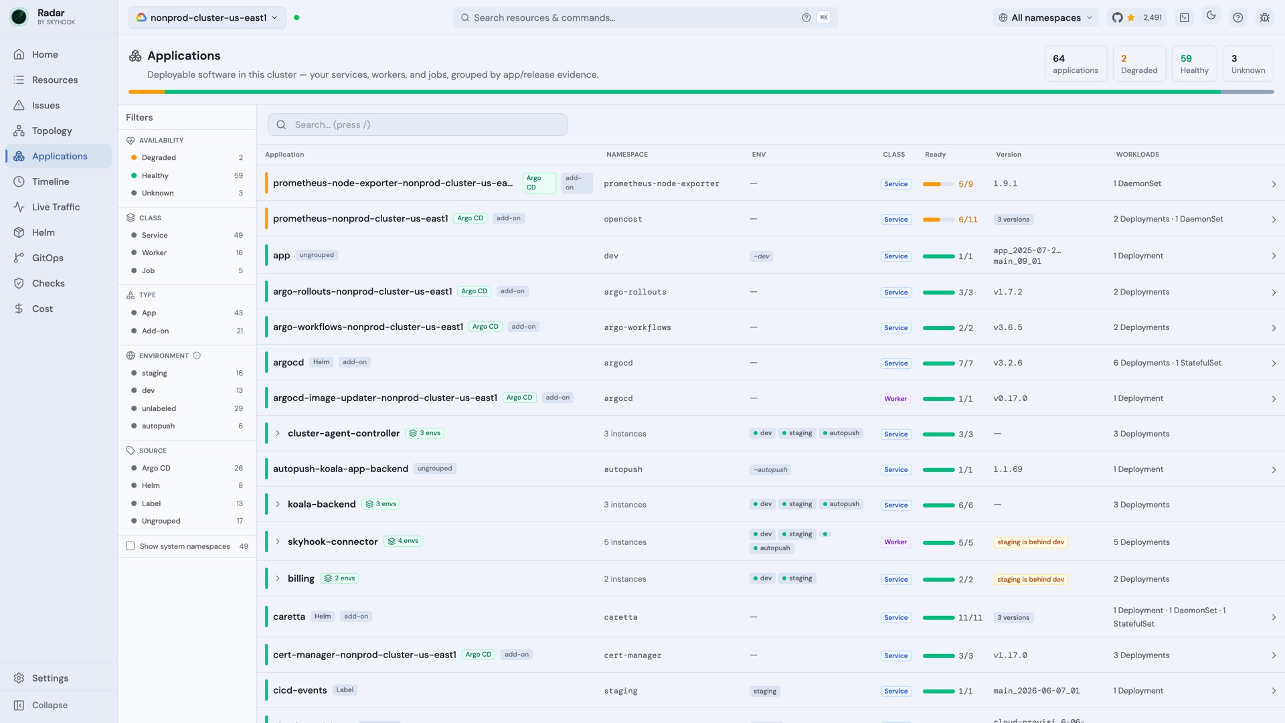Click the 64 applications summary card
1285x723 pixels.
pos(1076,64)
